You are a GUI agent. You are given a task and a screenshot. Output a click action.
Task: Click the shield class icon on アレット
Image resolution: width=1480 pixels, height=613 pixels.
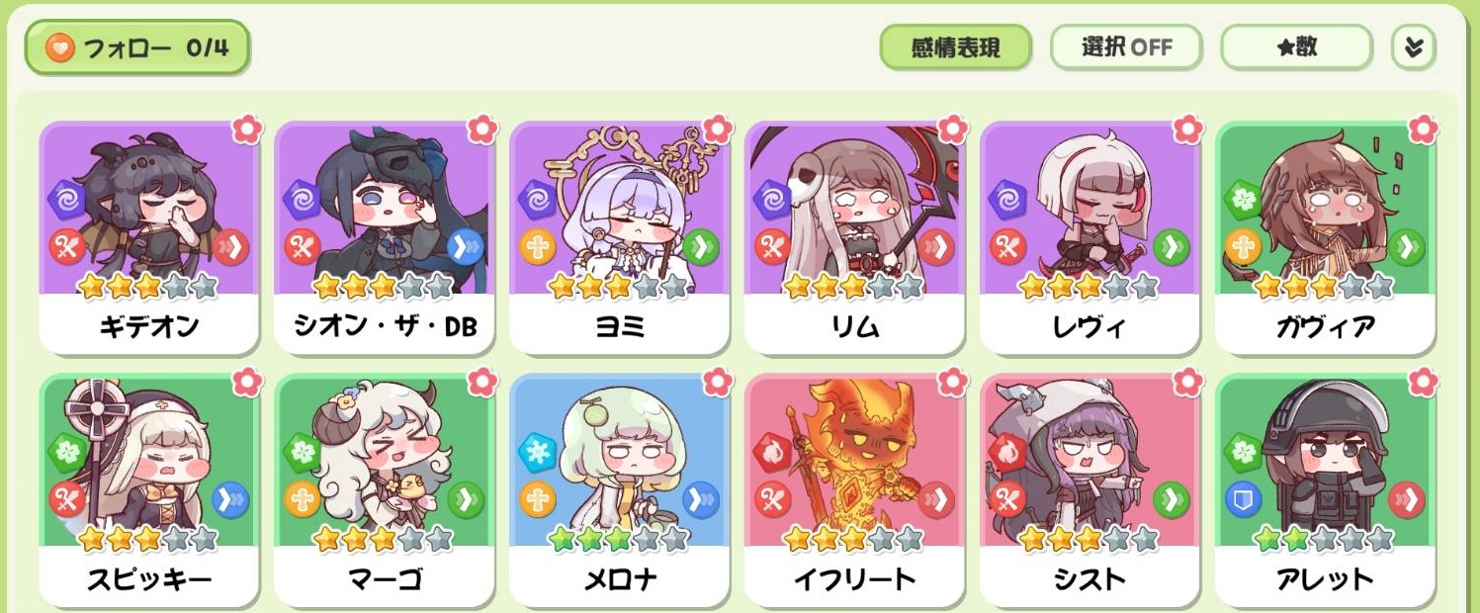click(1242, 499)
